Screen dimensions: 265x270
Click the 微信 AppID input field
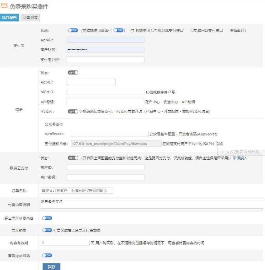[x=91, y=82]
